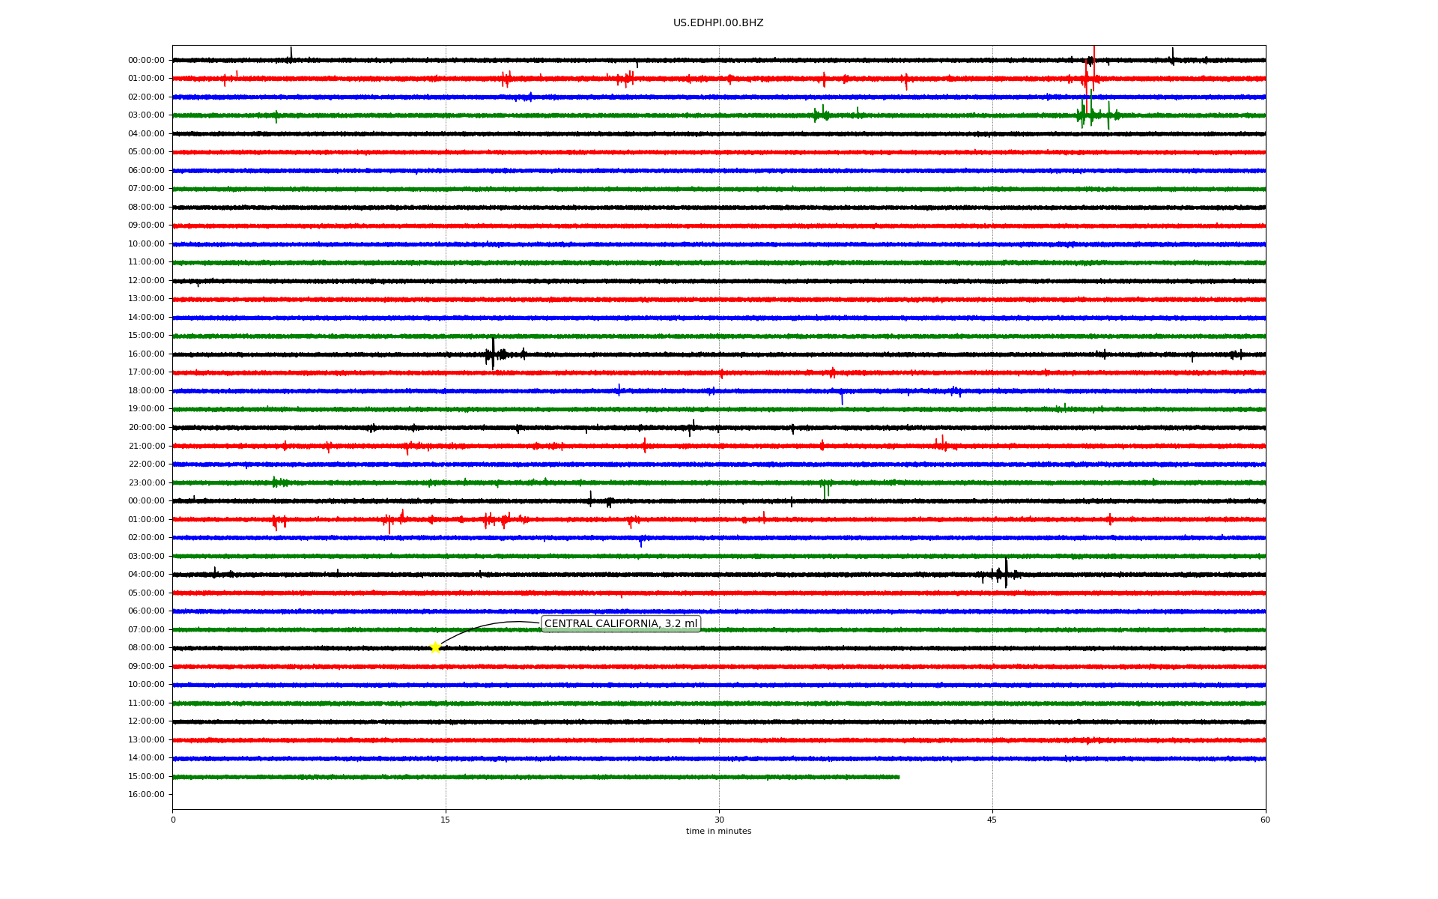Click the 'time in minutes' axis label

point(718,831)
